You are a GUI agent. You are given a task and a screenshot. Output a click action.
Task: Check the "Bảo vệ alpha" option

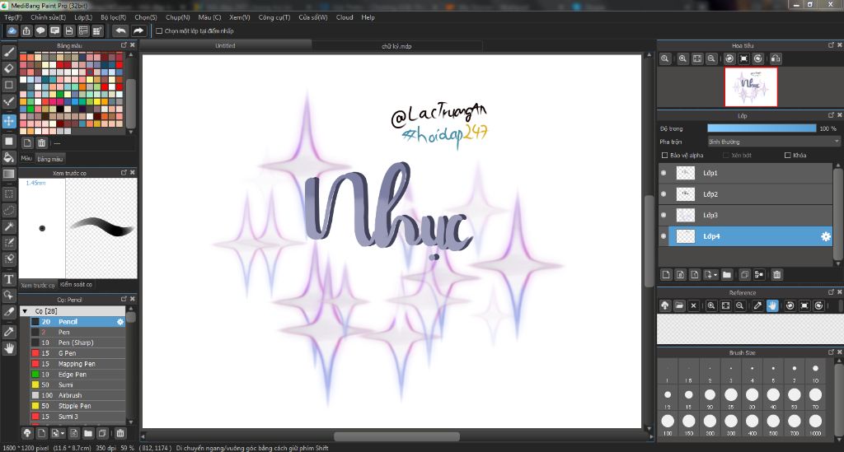(x=665, y=156)
